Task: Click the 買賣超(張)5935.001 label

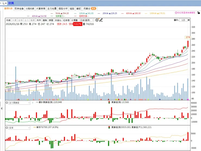Action: click(x=121, y=127)
